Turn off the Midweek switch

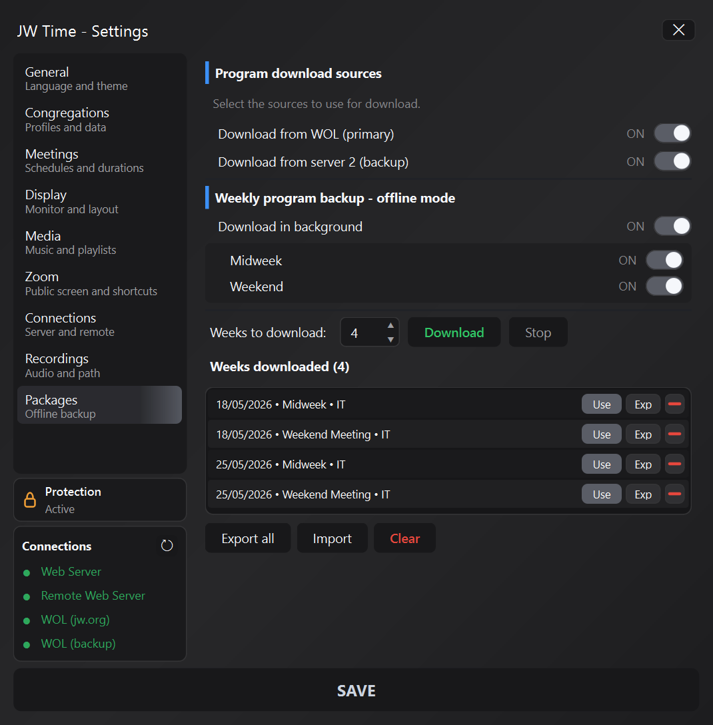coord(664,261)
